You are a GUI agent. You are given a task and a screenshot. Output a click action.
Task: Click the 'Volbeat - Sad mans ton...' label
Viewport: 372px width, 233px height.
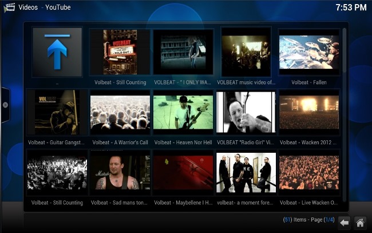119,203
